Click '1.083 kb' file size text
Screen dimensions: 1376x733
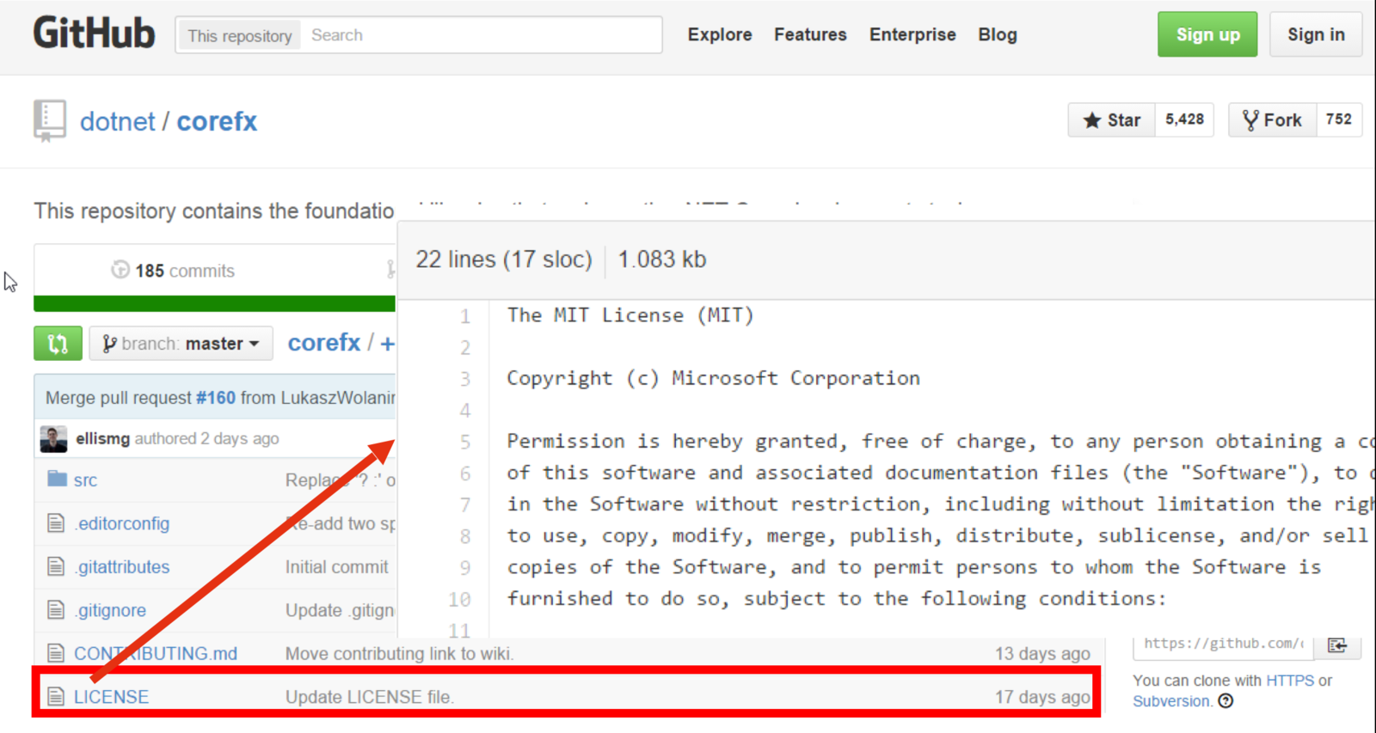pos(662,260)
